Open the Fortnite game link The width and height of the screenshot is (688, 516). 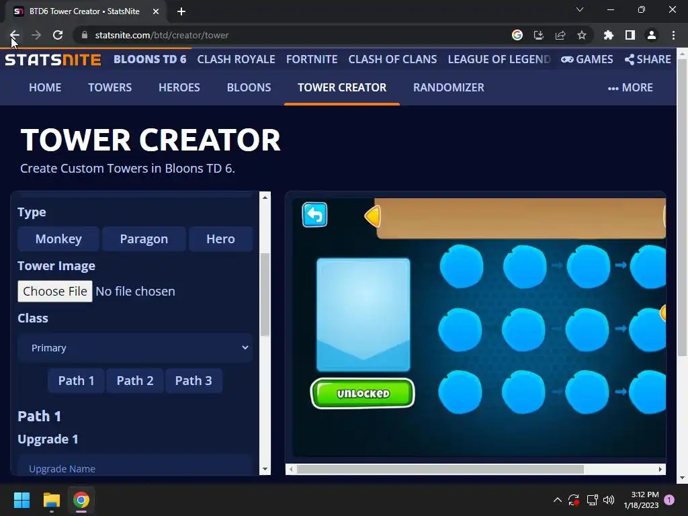coord(312,59)
